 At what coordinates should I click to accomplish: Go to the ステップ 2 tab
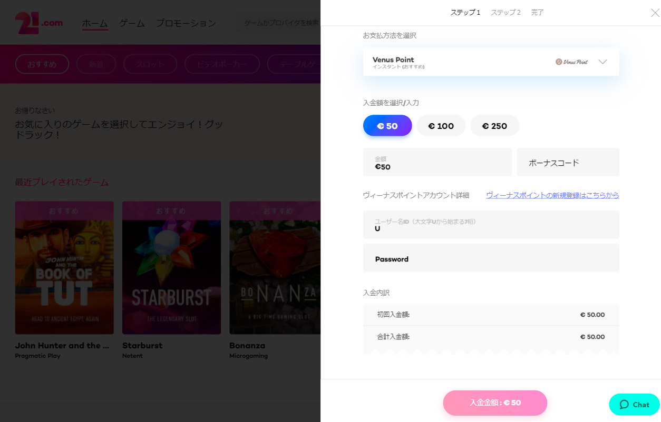click(506, 13)
